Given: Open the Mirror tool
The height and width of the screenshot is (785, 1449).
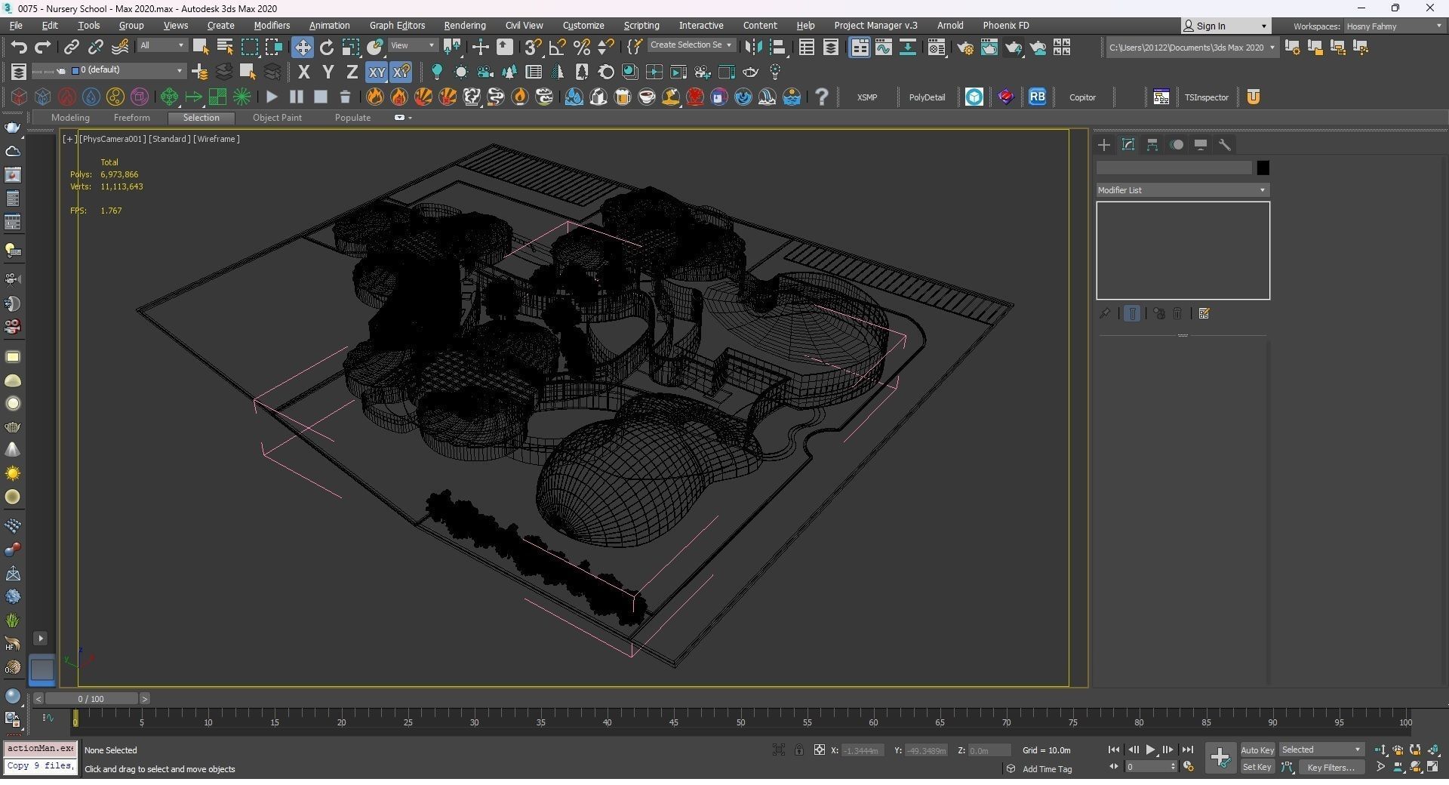Looking at the screenshot, I should [752, 48].
